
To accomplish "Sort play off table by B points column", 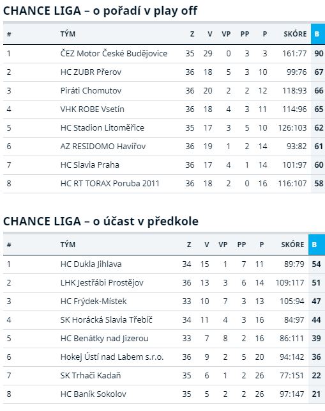I will 318,34.
